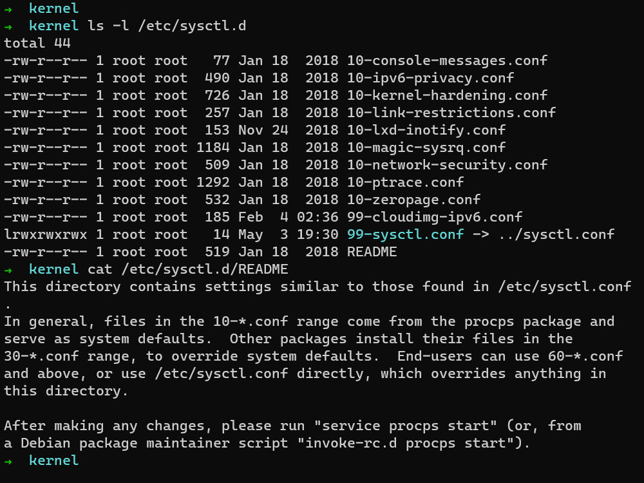Select the 10-ptrace.conf file entry
This screenshot has width=644, height=483.
click(405, 182)
